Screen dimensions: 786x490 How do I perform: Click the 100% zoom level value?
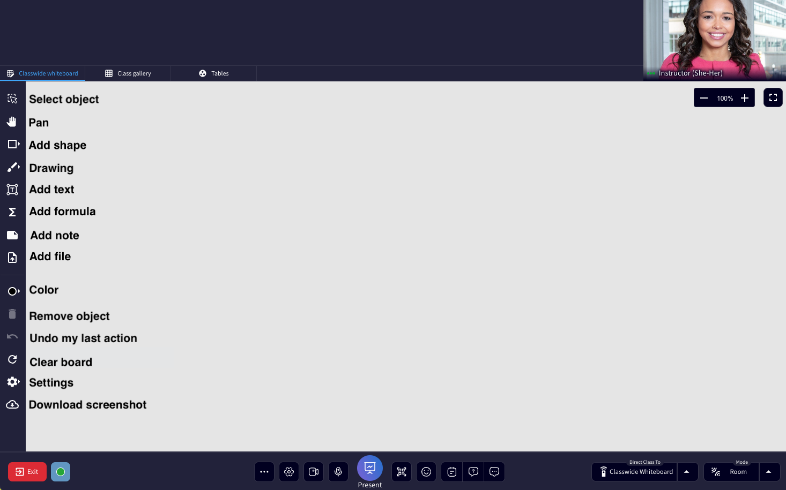pos(725,99)
